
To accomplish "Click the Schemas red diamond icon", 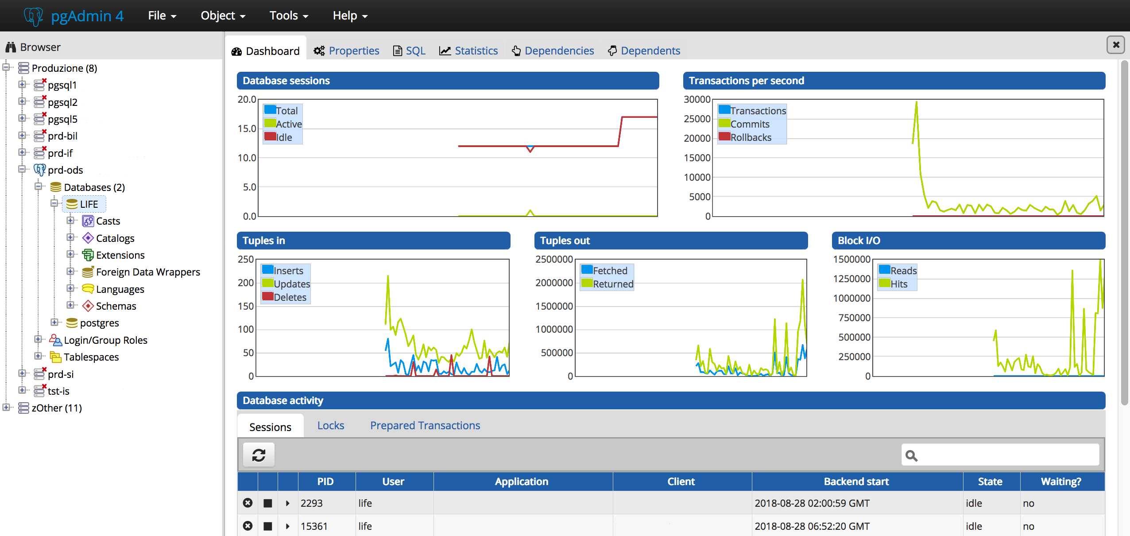I will tap(88, 306).
